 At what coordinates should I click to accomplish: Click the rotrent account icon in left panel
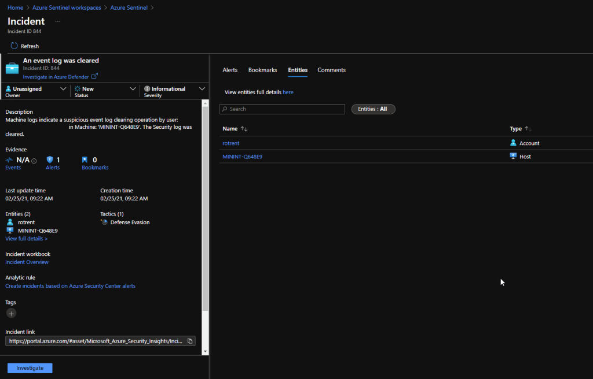[10, 222]
